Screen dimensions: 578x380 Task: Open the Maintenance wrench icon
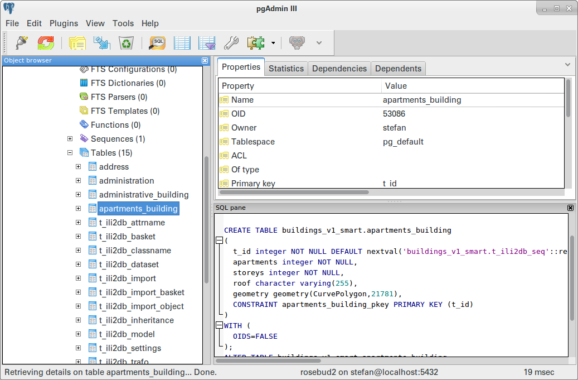[x=231, y=43]
